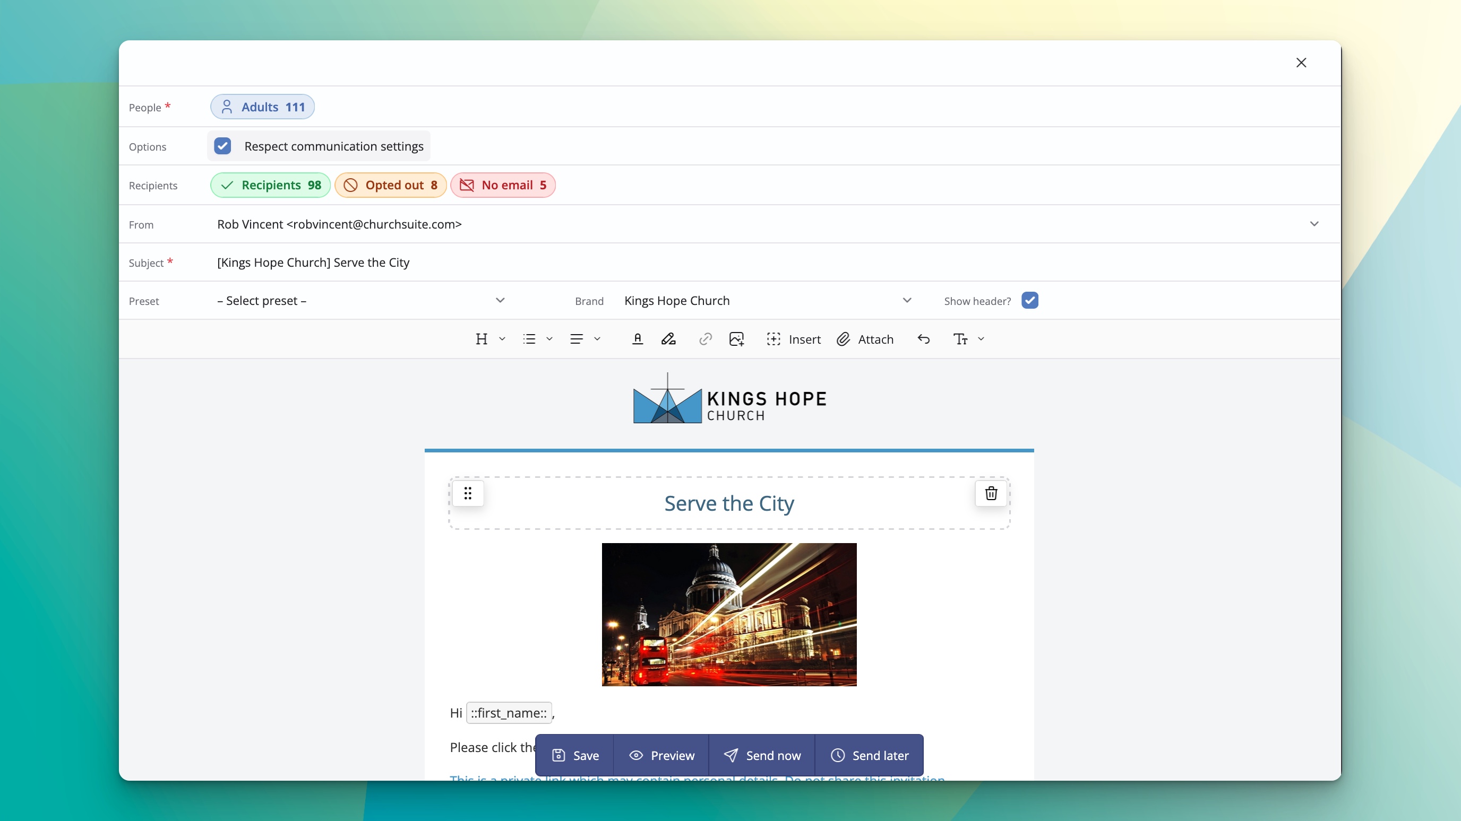The height and width of the screenshot is (821, 1461).
Task: Expand the From sender dropdown
Action: click(x=1314, y=224)
